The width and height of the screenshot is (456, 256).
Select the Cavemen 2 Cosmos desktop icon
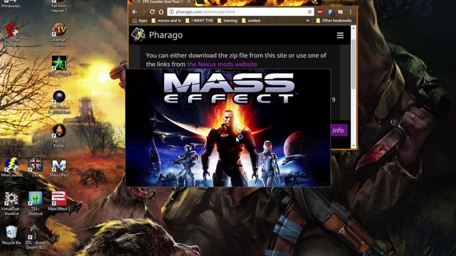click(x=59, y=34)
